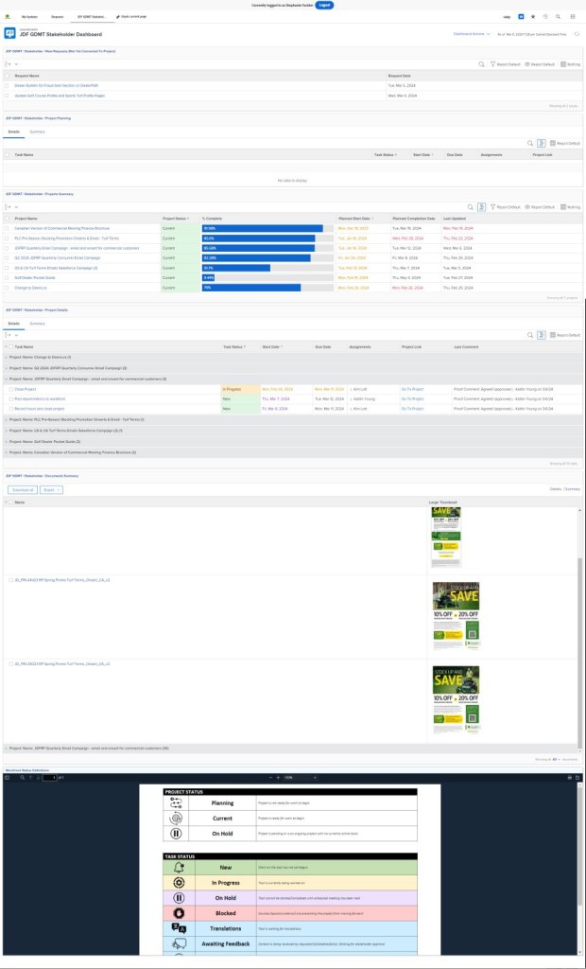Click the Turf Terms_Dealer_CA_v2 thumbnail image
This screenshot has height=969, width=586.
pos(455,694)
